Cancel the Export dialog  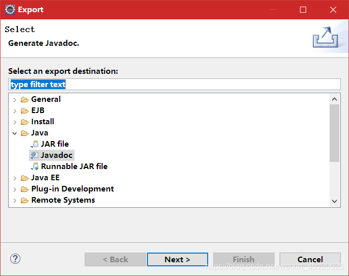[x=310, y=259]
